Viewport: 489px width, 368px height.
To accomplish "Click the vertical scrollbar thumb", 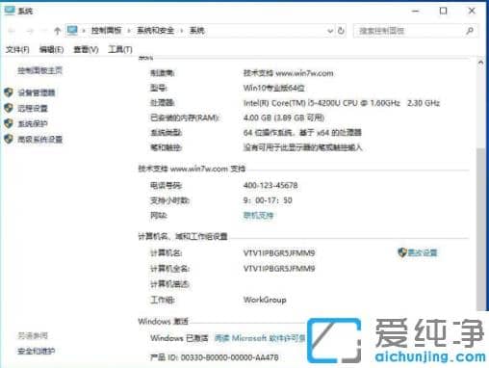I will (x=480, y=229).
